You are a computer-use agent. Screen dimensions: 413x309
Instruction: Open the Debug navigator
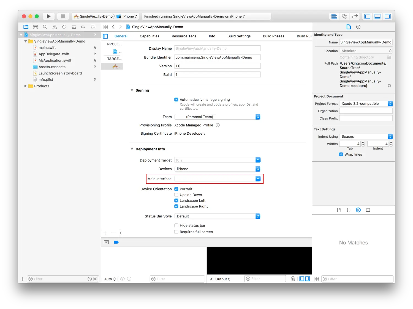coord(74,27)
